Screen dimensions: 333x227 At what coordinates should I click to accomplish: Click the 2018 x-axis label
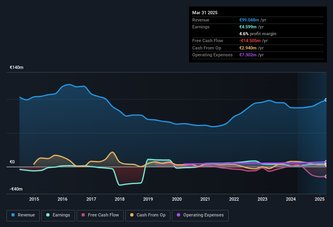(120, 199)
